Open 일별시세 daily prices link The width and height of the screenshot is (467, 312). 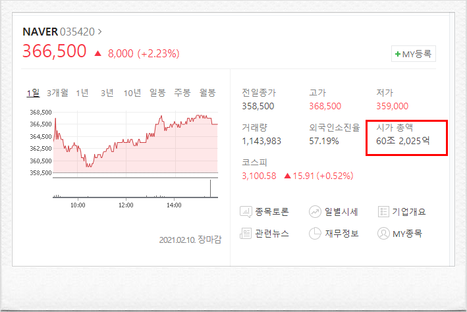coord(341,212)
